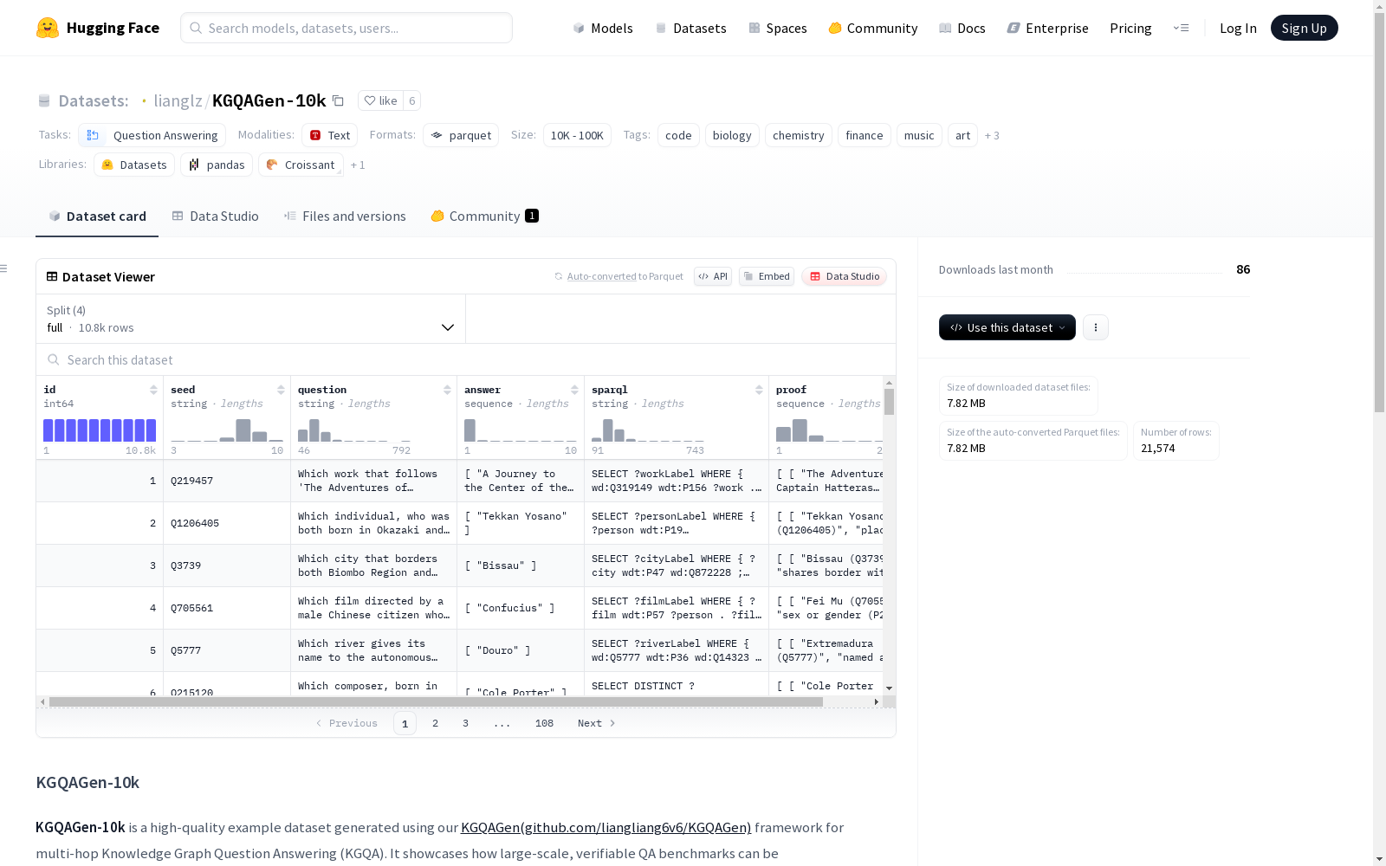Open the Pricing page
This screenshot has width=1386, height=866.
[x=1130, y=28]
